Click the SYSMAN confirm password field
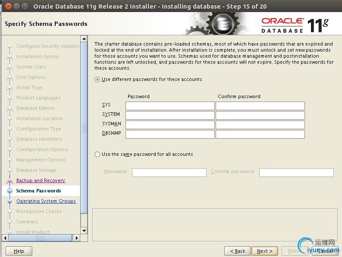The height and width of the screenshot is (257, 342). (x=260, y=125)
